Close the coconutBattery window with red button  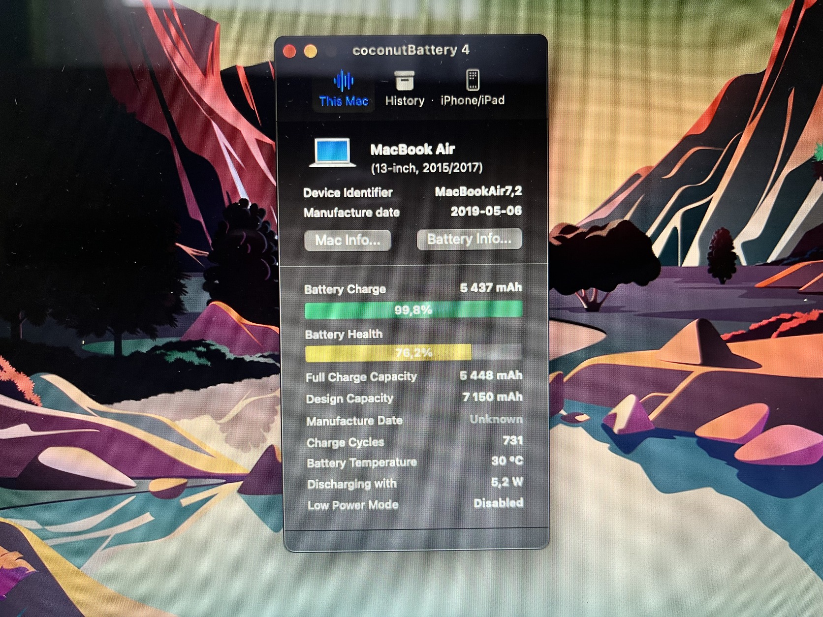[289, 51]
